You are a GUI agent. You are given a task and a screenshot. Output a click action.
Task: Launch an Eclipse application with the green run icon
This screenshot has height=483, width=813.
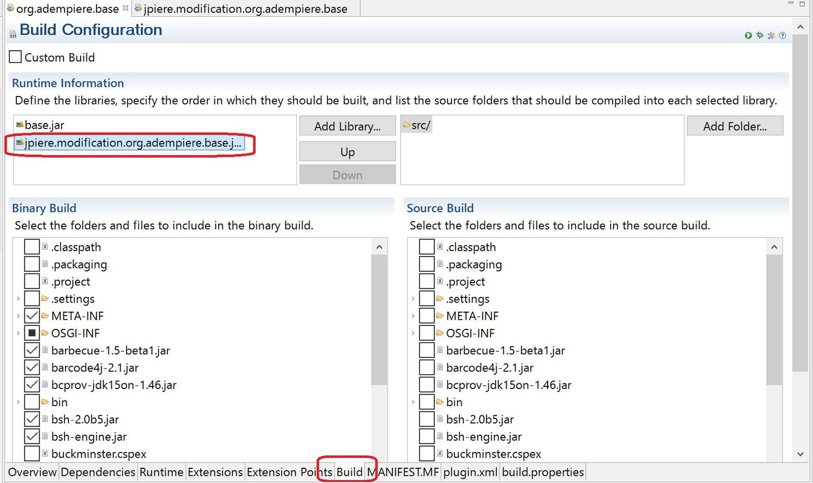(x=748, y=36)
